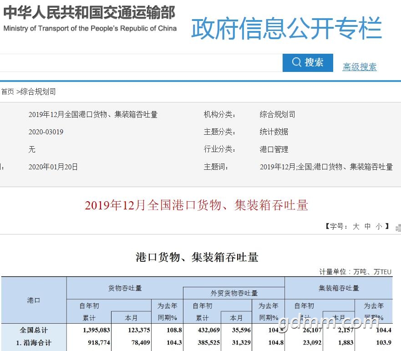Click the cell value 35,596
Screen dimensions: 401x351
241,330
